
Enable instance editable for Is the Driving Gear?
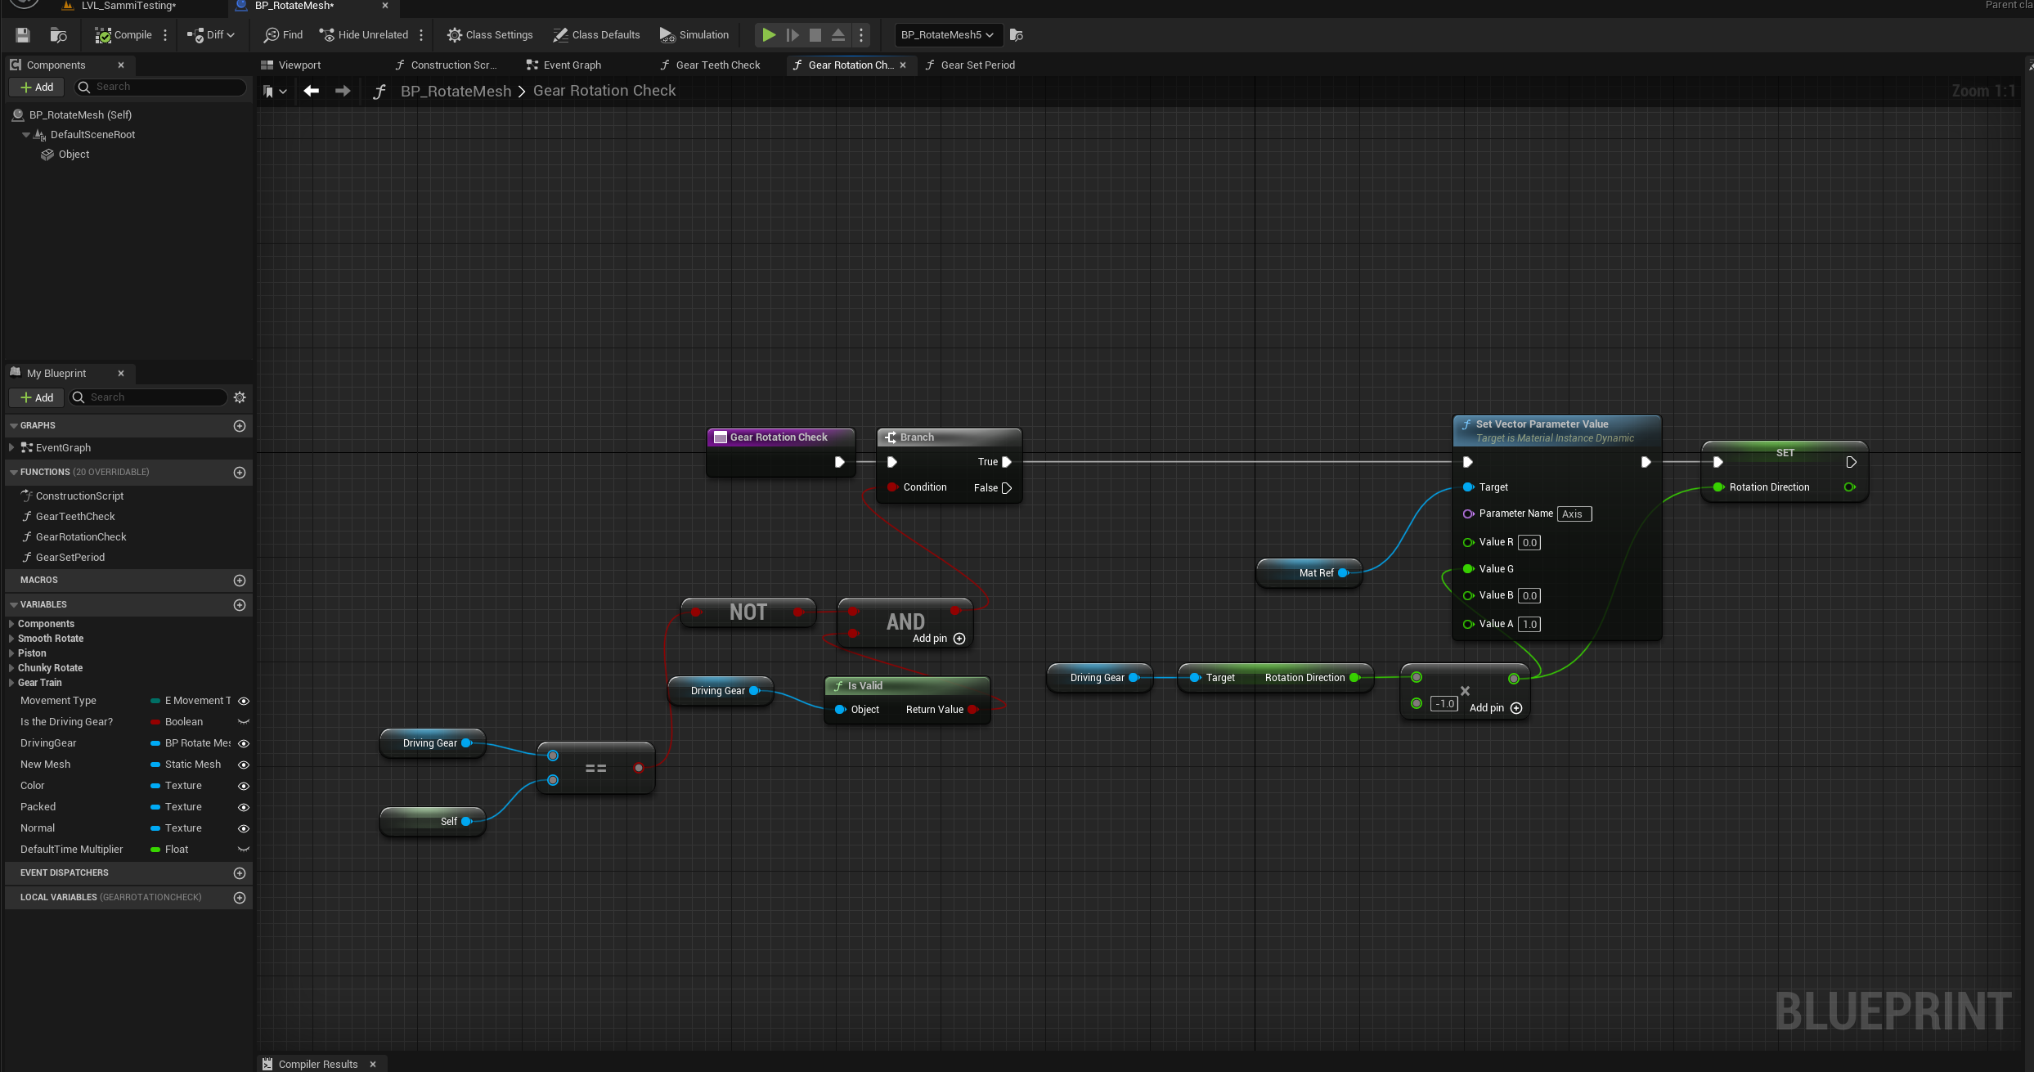click(x=243, y=721)
